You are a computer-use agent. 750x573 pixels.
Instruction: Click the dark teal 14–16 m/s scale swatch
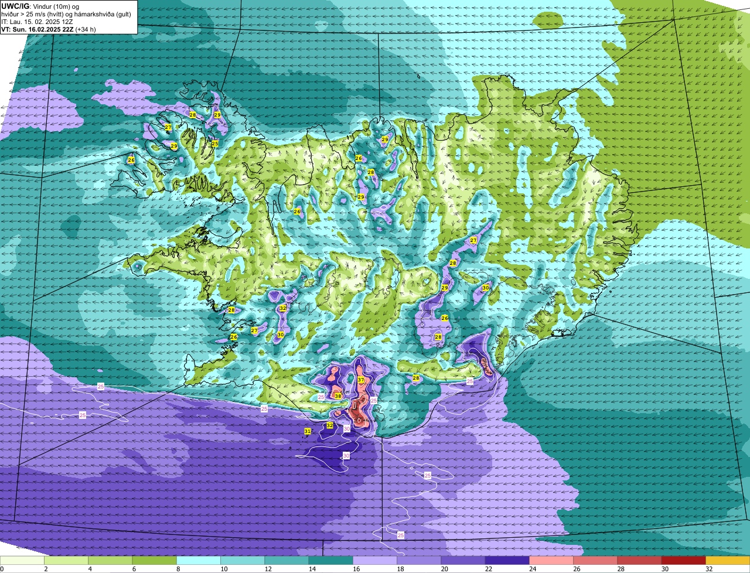pos(331,560)
